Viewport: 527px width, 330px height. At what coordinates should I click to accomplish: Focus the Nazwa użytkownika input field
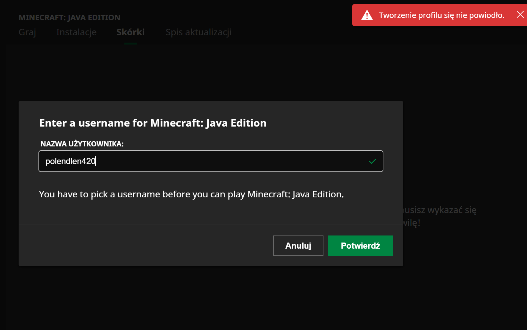click(x=211, y=161)
